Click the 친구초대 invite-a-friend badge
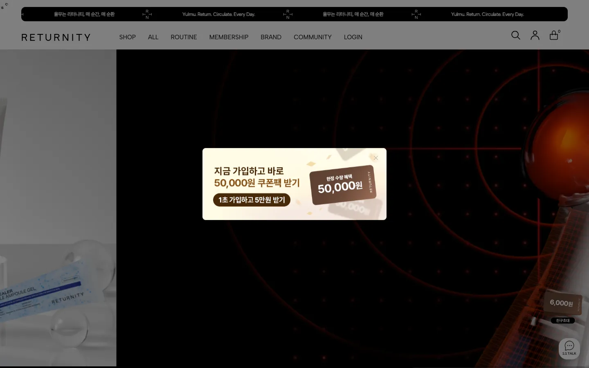 [x=563, y=321]
